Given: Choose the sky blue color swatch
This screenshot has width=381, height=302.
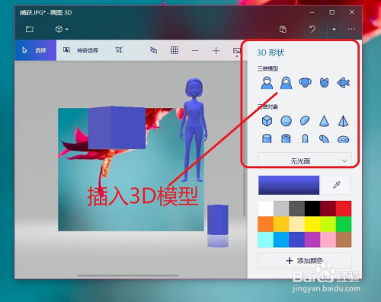Looking at the screenshot, I should click(281, 240).
